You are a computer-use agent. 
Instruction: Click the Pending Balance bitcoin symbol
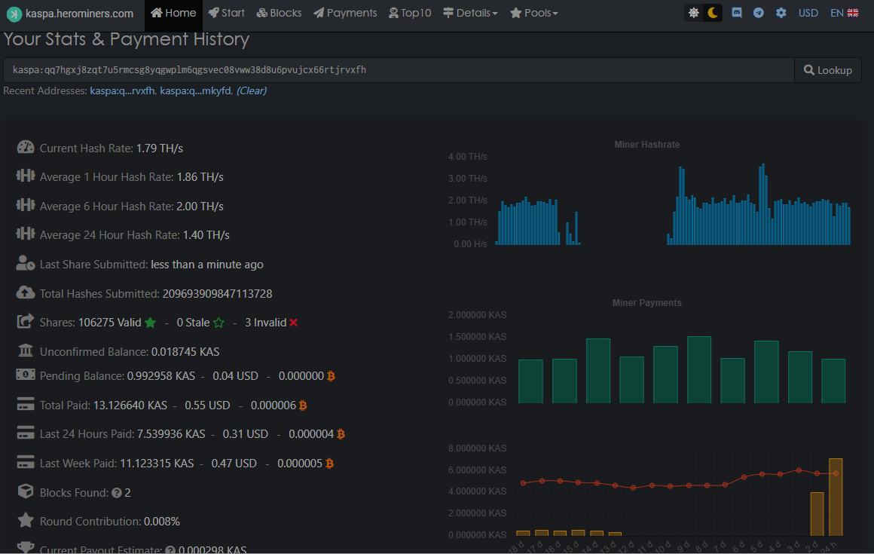331,376
